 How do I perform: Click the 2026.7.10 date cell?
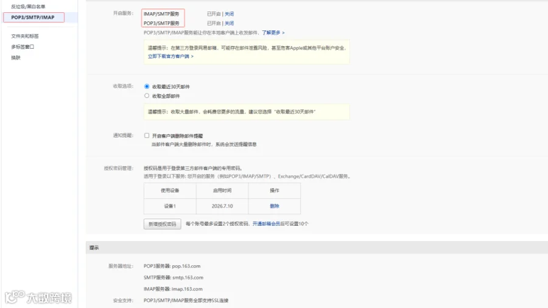[222, 206]
